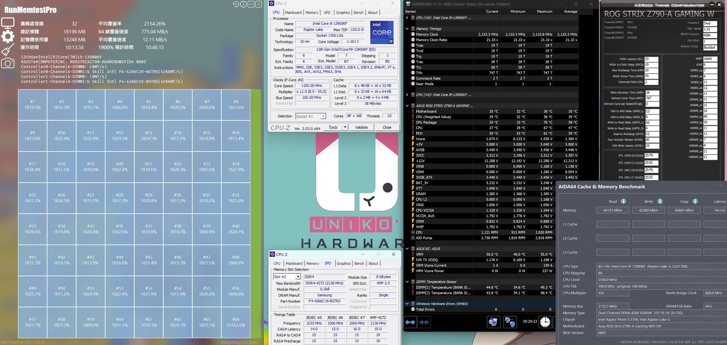This screenshot has height=345, width=727.
Task: Open the CPU-Z Tools dropdown arrow
Action: [345, 127]
